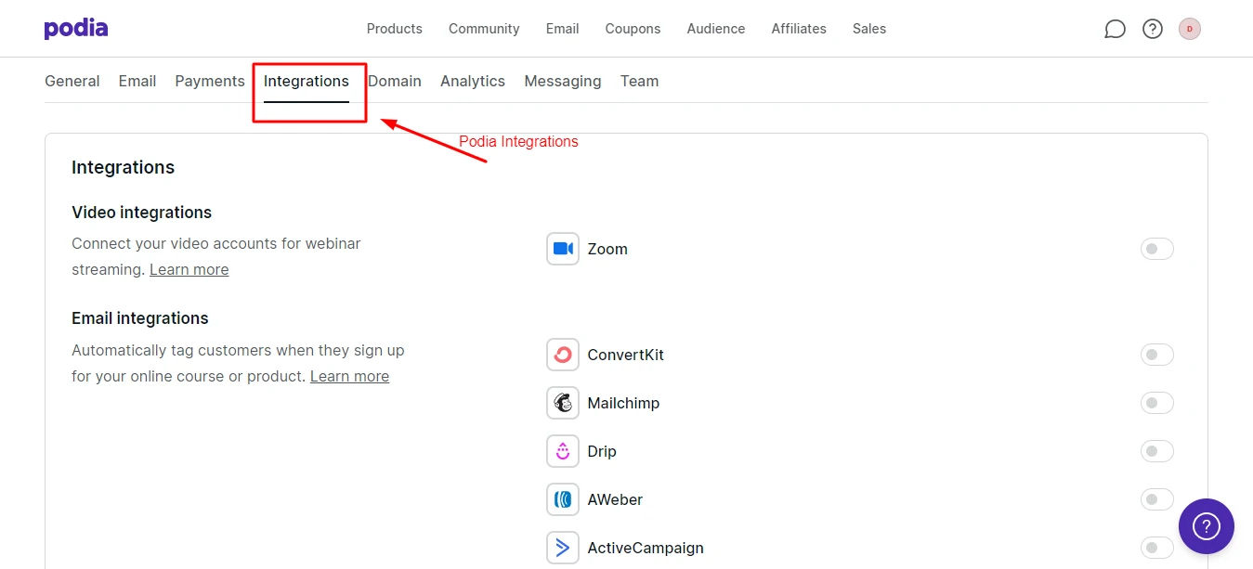Switch on the Drip integration
This screenshot has height=569, width=1253.
(1157, 451)
